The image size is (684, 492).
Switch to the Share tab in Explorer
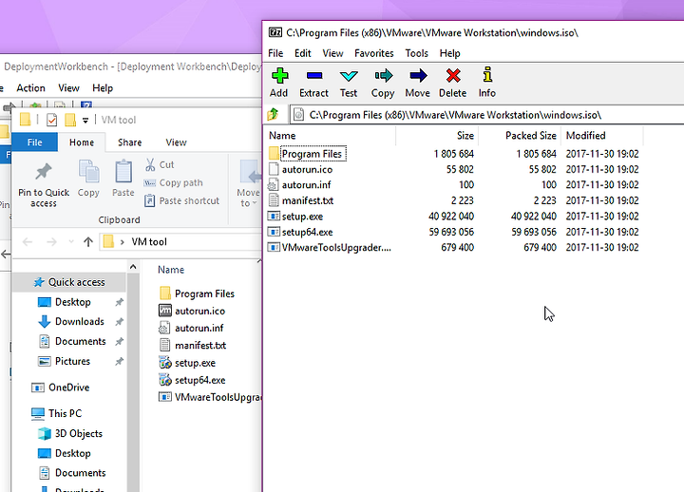[x=129, y=142]
